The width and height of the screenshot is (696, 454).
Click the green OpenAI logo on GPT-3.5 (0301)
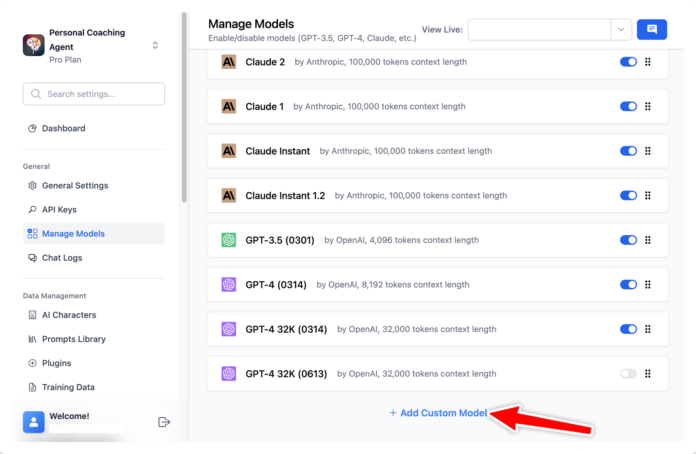click(x=229, y=240)
